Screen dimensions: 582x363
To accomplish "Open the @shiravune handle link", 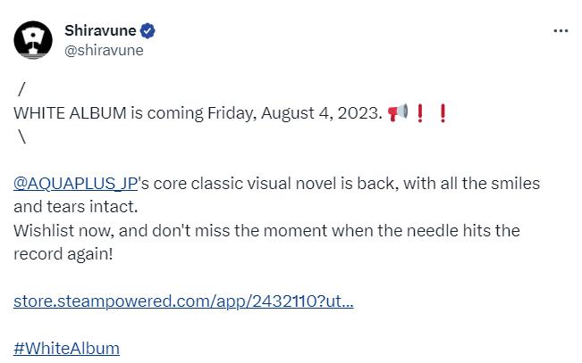I will click(104, 50).
